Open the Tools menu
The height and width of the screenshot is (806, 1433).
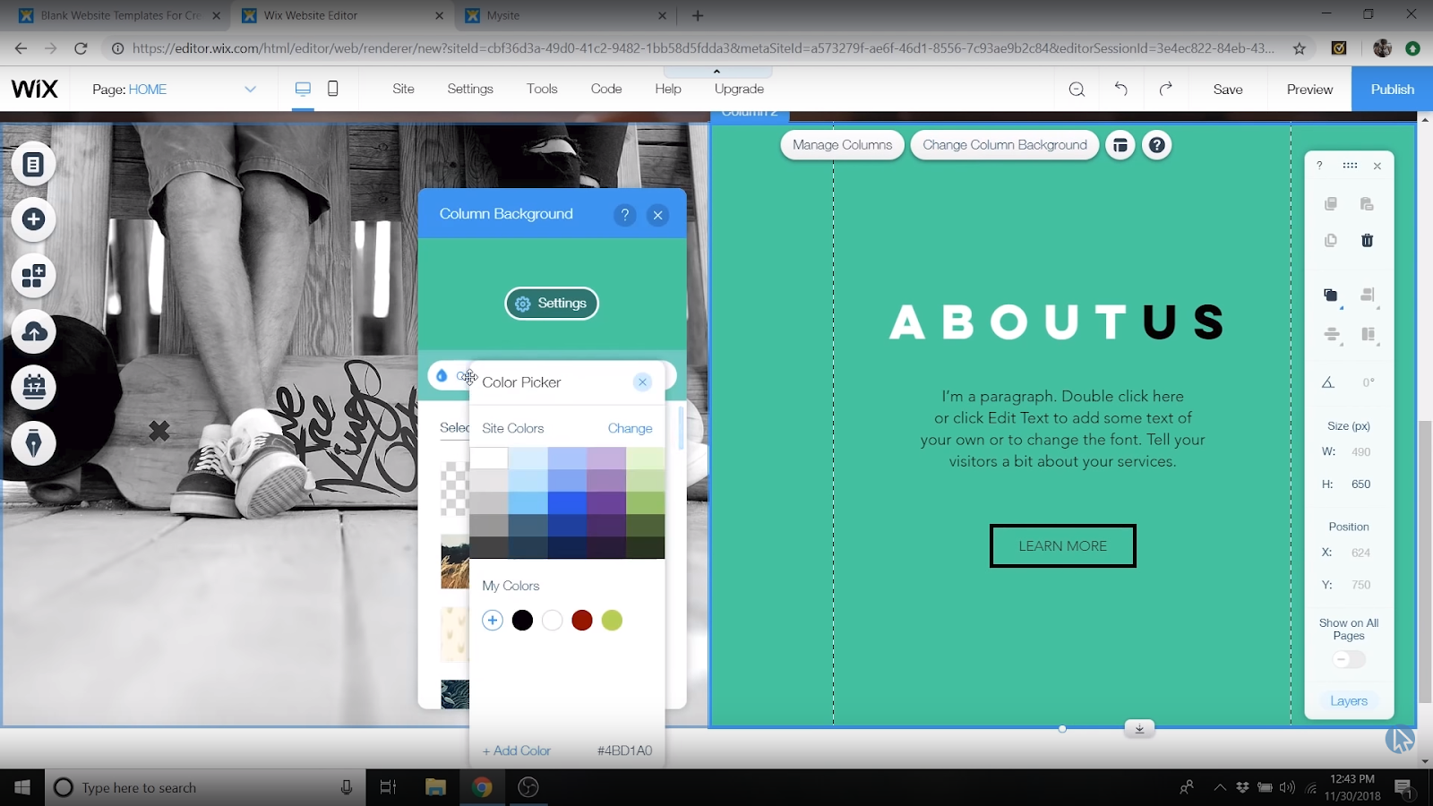542,89
